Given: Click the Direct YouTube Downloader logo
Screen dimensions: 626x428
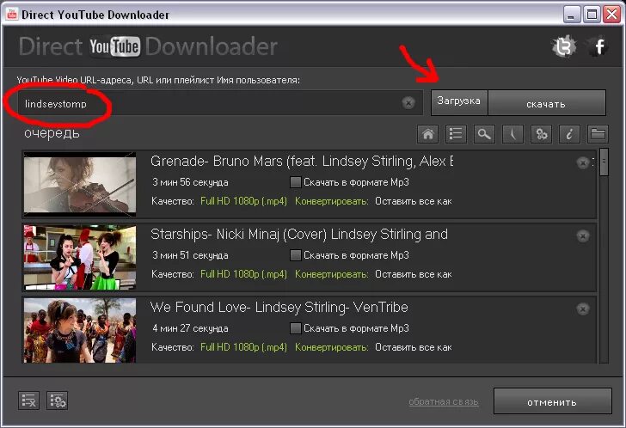Looking at the screenshot, I should [148, 46].
